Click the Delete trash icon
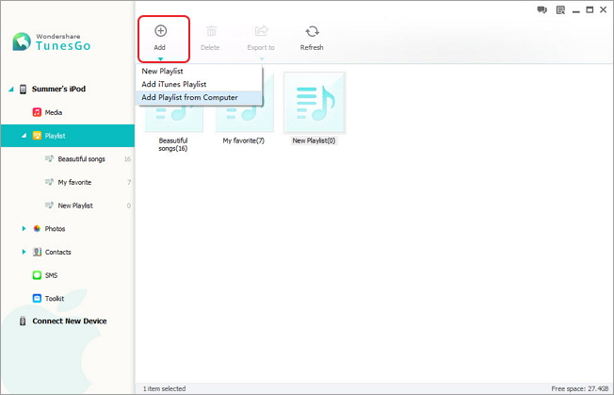The image size is (614, 395). click(211, 31)
